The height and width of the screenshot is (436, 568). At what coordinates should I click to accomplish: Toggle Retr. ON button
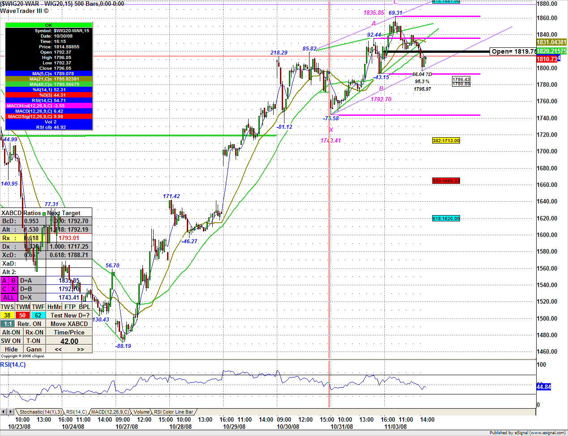coord(30,324)
